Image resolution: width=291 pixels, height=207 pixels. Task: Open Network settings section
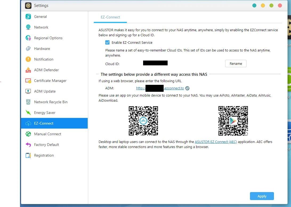[x=54, y=27]
